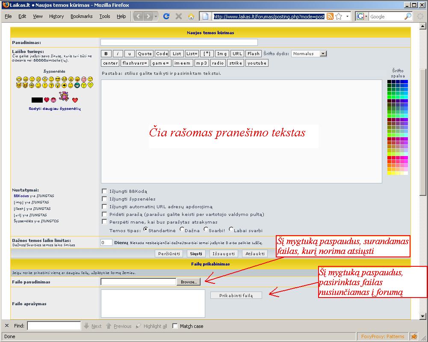Click the Pavadinimas title input field

pyautogui.click(x=179, y=42)
